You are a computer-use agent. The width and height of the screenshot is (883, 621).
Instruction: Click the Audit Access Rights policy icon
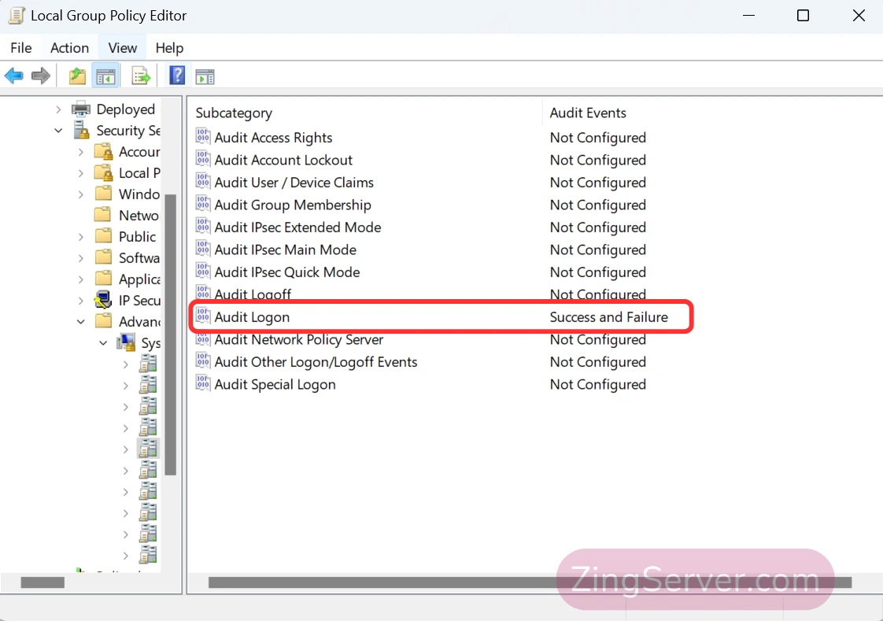tap(203, 137)
